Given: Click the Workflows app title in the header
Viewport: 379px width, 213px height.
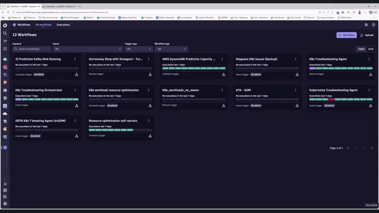Looking at the screenshot, I should 24,25.
